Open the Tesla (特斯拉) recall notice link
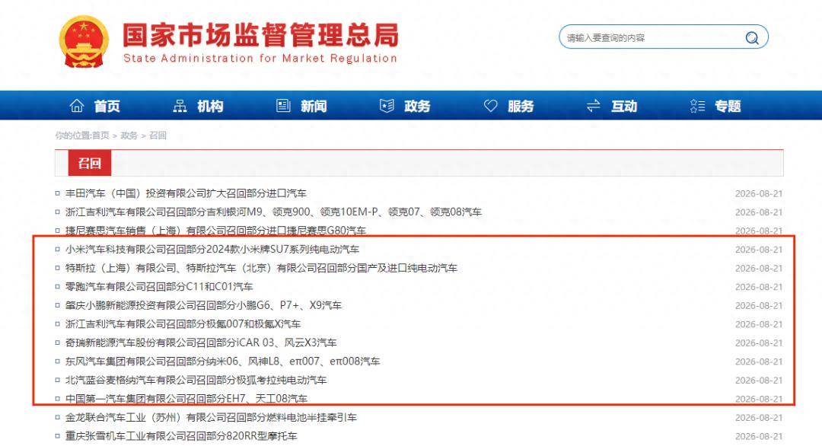Image resolution: width=822 pixels, height=446 pixels. tap(261, 269)
